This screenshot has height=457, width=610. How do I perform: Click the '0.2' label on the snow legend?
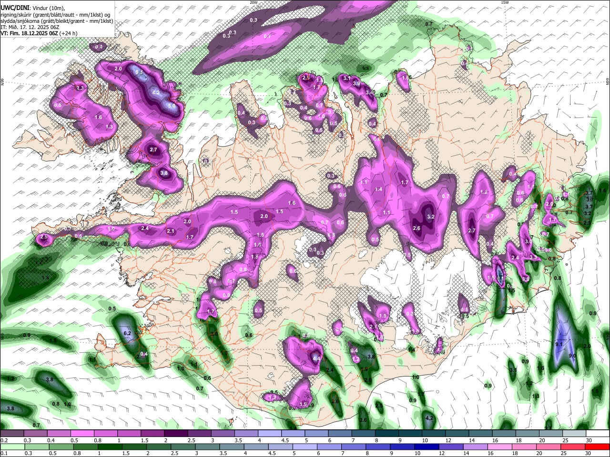click(4, 440)
